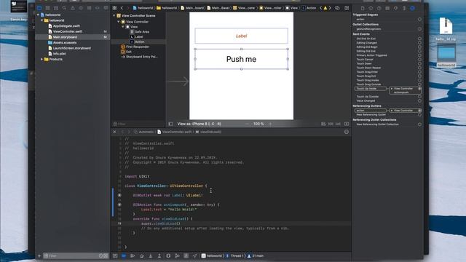
Task: Click the yellow warning icon in jump bar
Action: click(x=325, y=8)
